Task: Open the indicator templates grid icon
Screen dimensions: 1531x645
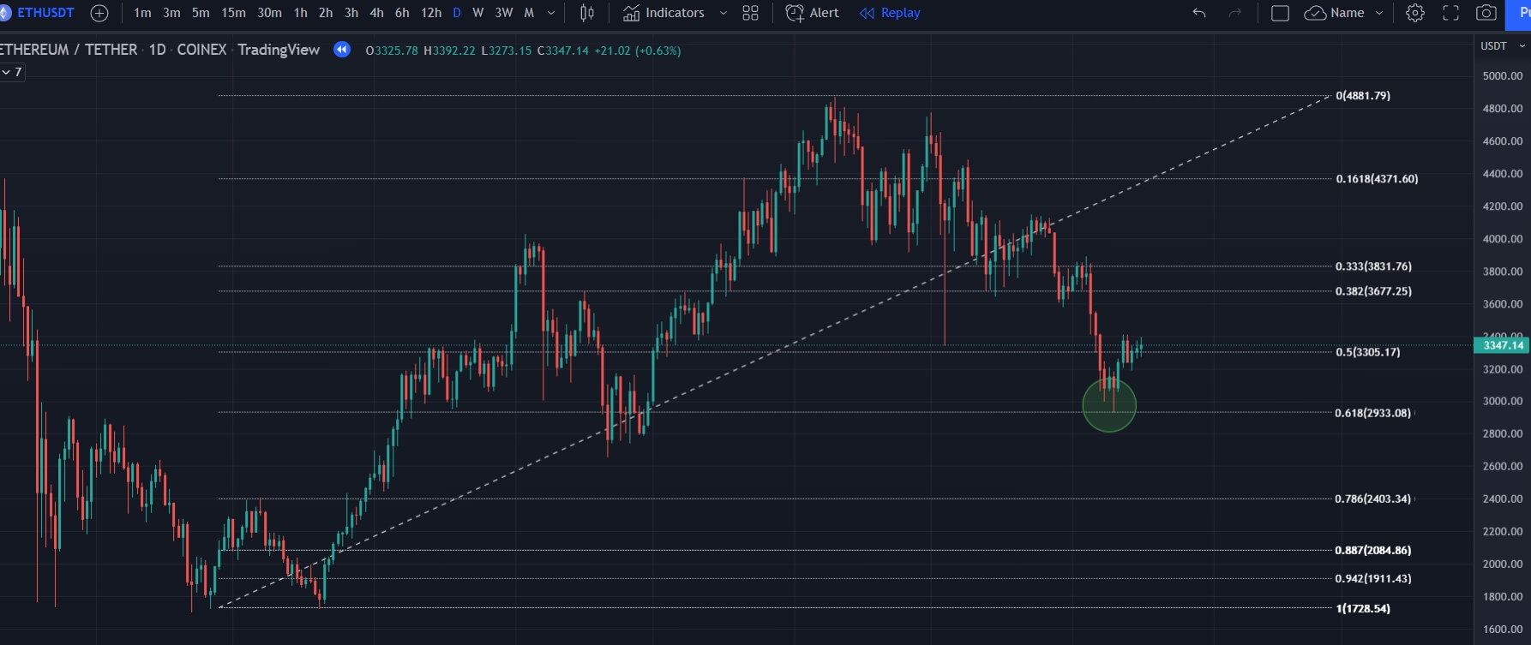Action: 750,13
